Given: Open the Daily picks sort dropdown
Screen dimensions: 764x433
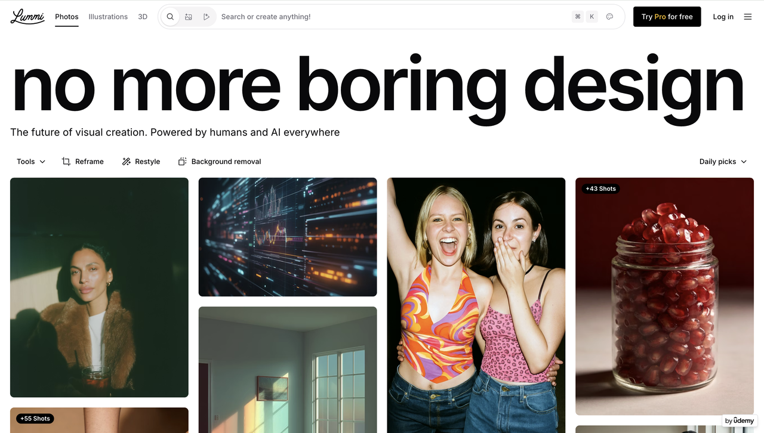Looking at the screenshot, I should (723, 162).
